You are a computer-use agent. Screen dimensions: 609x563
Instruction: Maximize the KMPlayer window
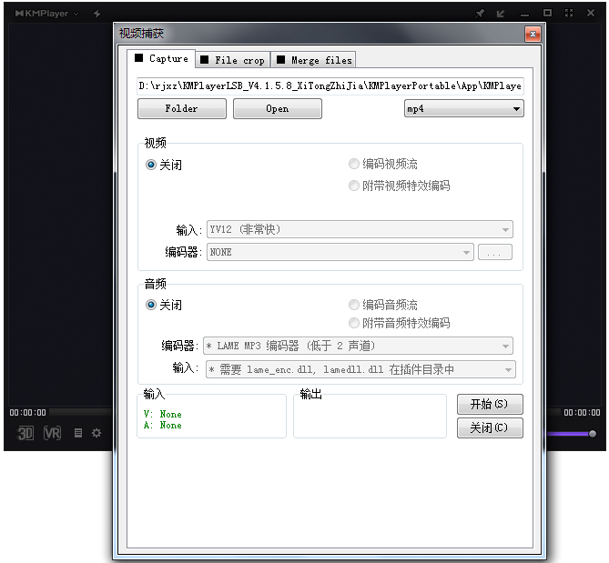point(547,13)
